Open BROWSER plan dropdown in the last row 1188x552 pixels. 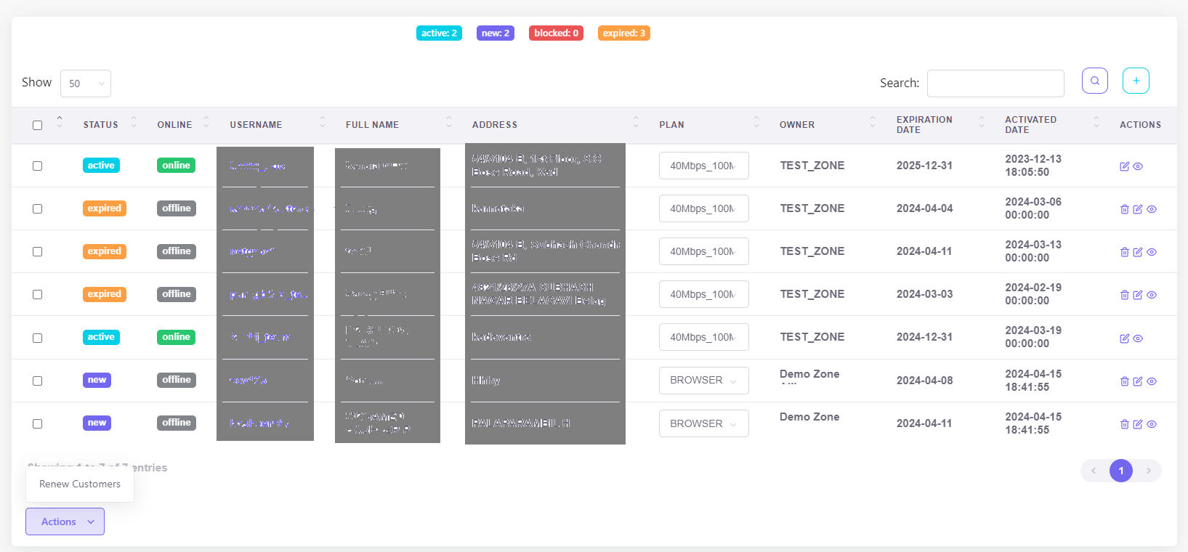click(x=703, y=423)
